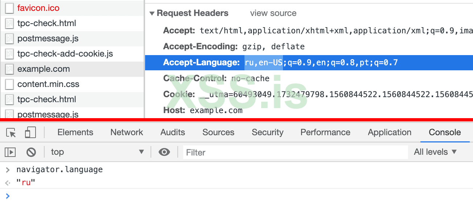Image resolution: width=473 pixels, height=220 pixels.
Task: Click the content.min.css file icon
Action: click(x=9, y=84)
